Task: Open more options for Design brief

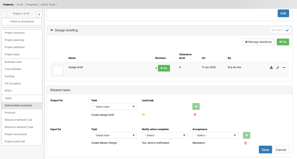Action: click(284, 67)
